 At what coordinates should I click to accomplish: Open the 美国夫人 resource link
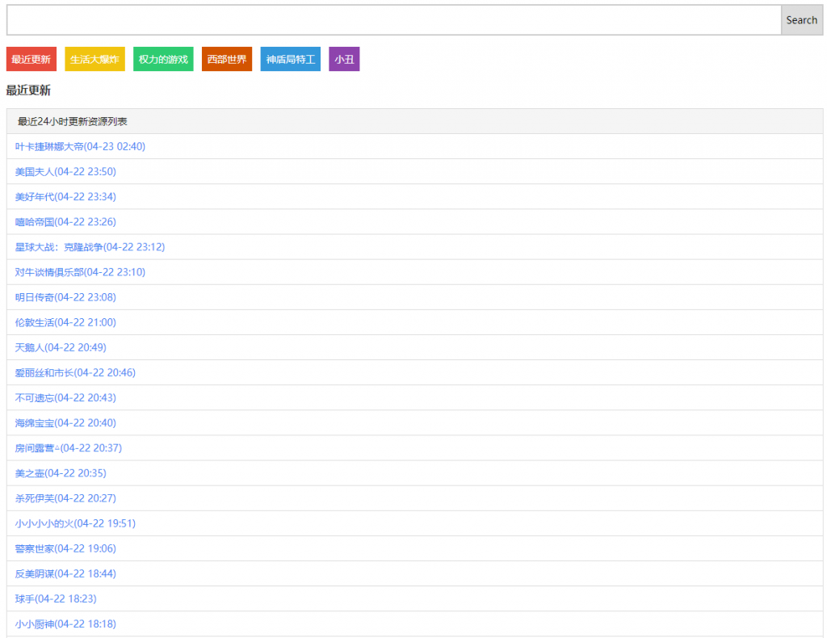coord(65,171)
